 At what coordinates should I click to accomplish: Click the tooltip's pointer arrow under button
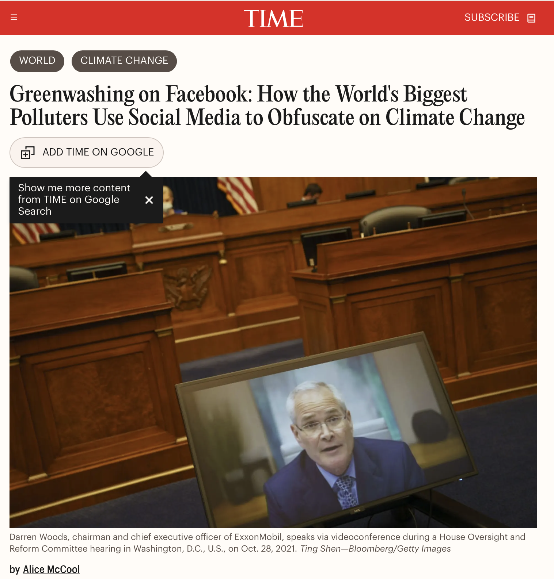[x=146, y=174]
